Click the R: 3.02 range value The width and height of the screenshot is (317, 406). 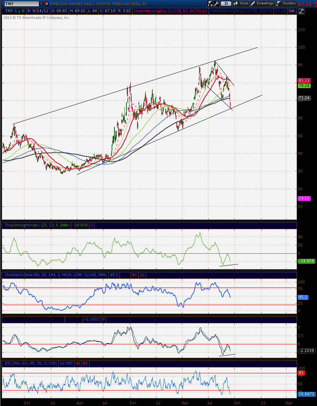pyautogui.click(x=124, y=11)
